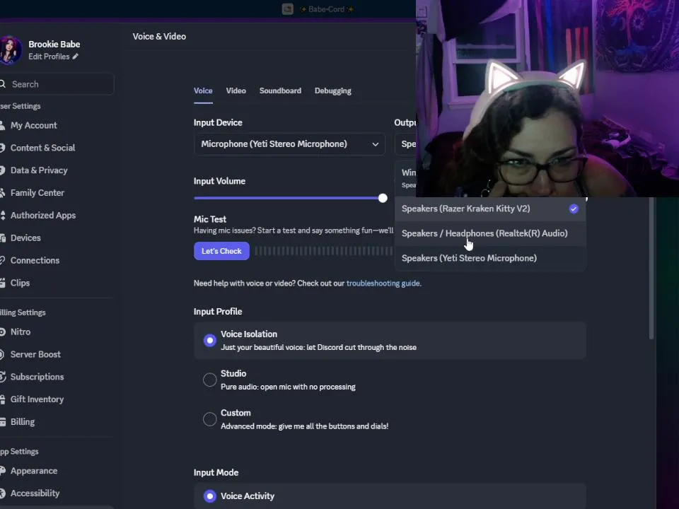Switch to the Debugging tab
The width and height of the screenshot is (679, 509).
tap(333, 91)
